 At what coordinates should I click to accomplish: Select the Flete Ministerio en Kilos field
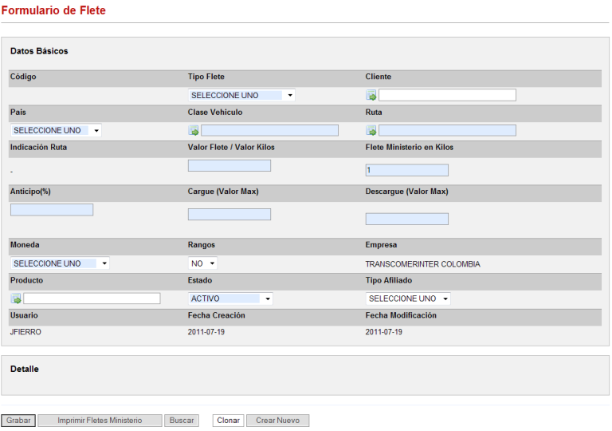point(407,170)
